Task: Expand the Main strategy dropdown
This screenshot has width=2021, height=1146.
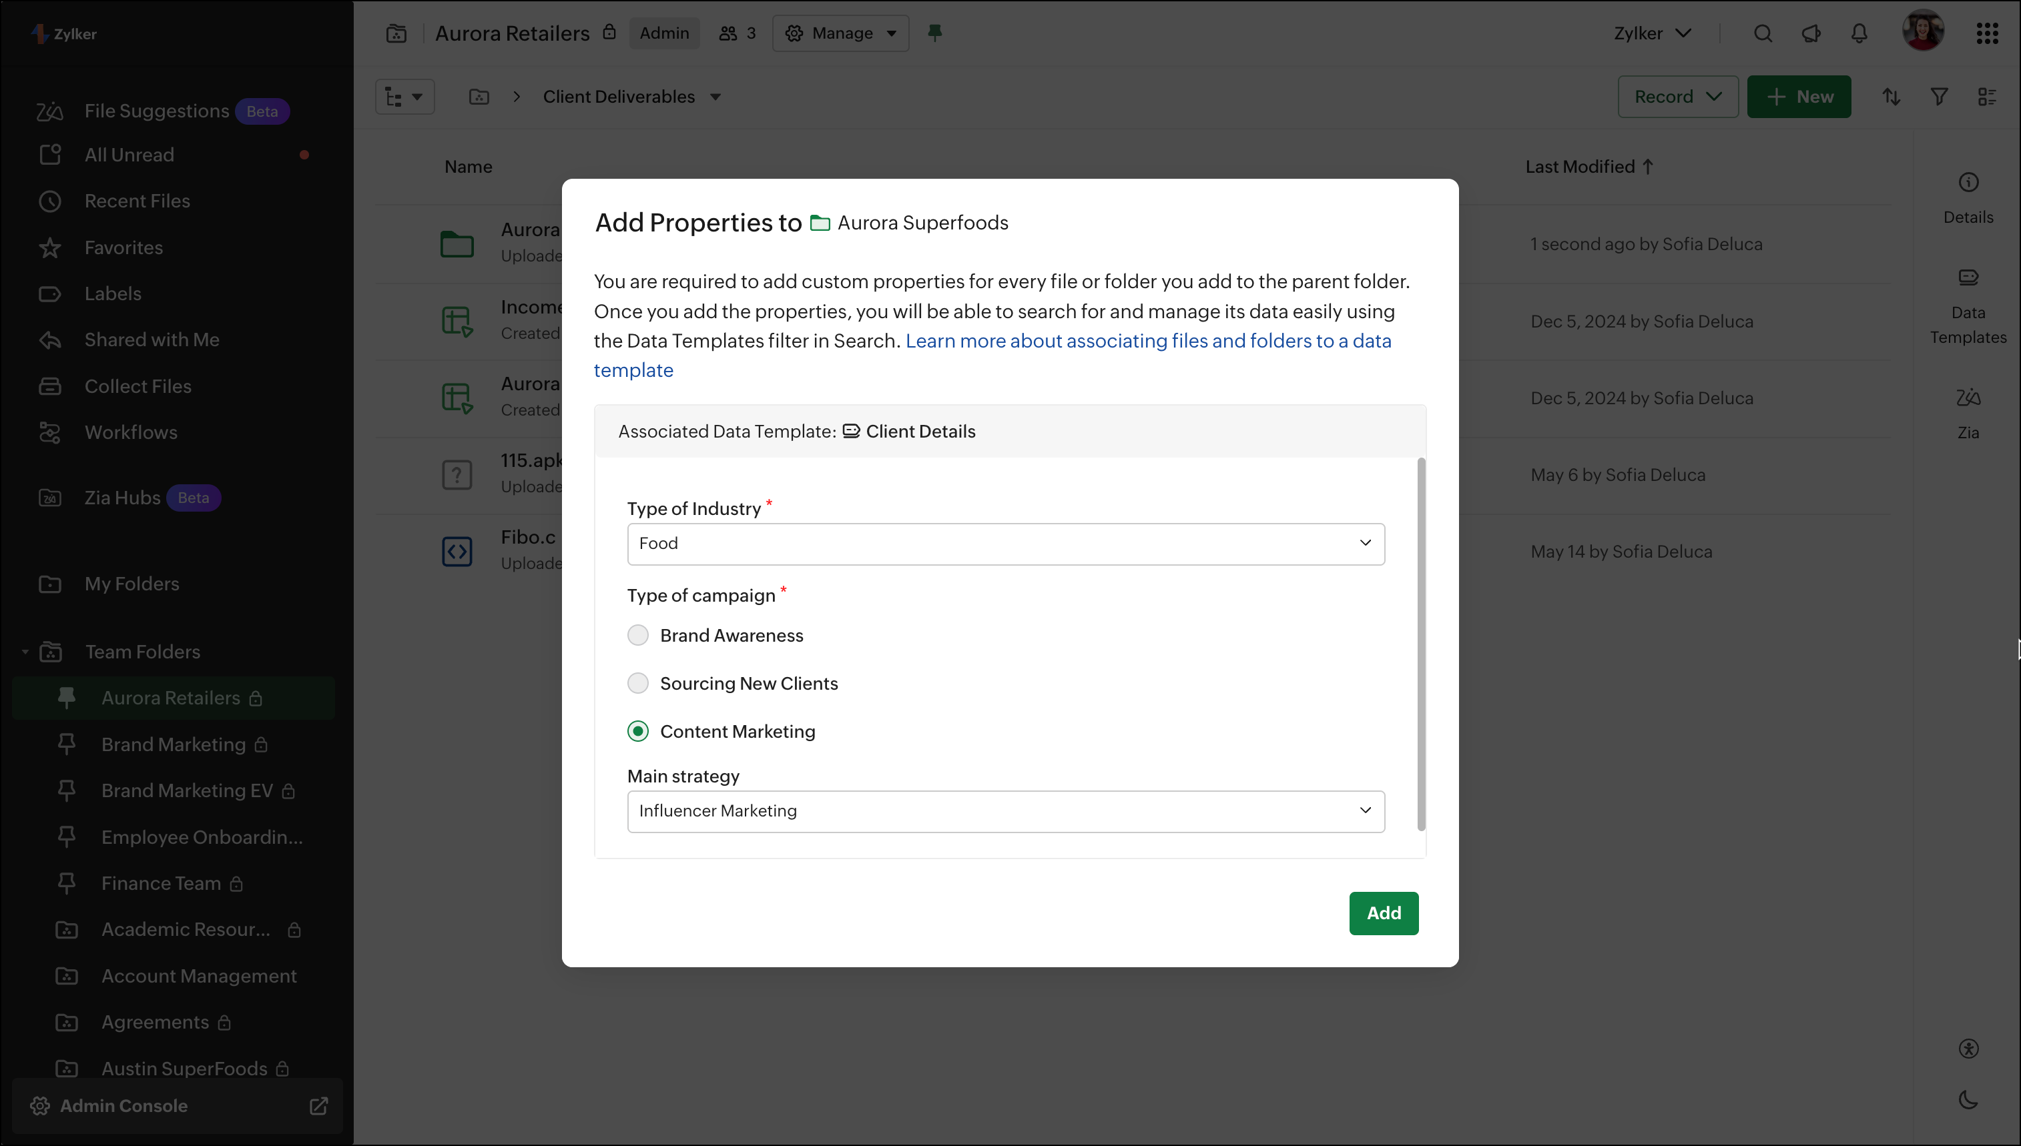Action: point(1005,812)
